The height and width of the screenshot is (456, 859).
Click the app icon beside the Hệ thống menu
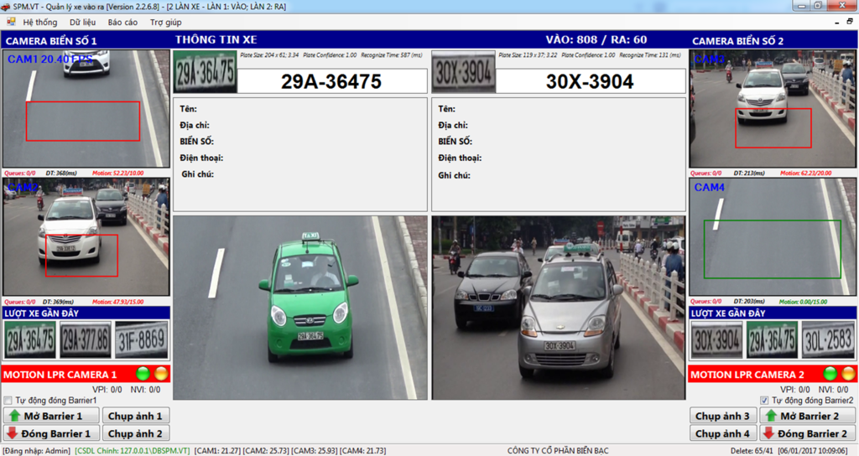(x=9, y=23)
